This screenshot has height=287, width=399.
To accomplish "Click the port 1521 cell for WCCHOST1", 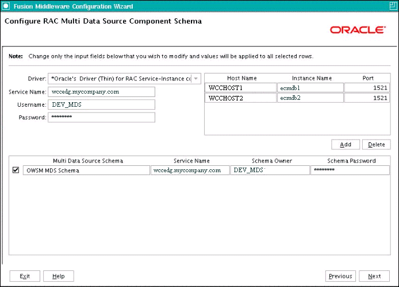I will 367,88.
